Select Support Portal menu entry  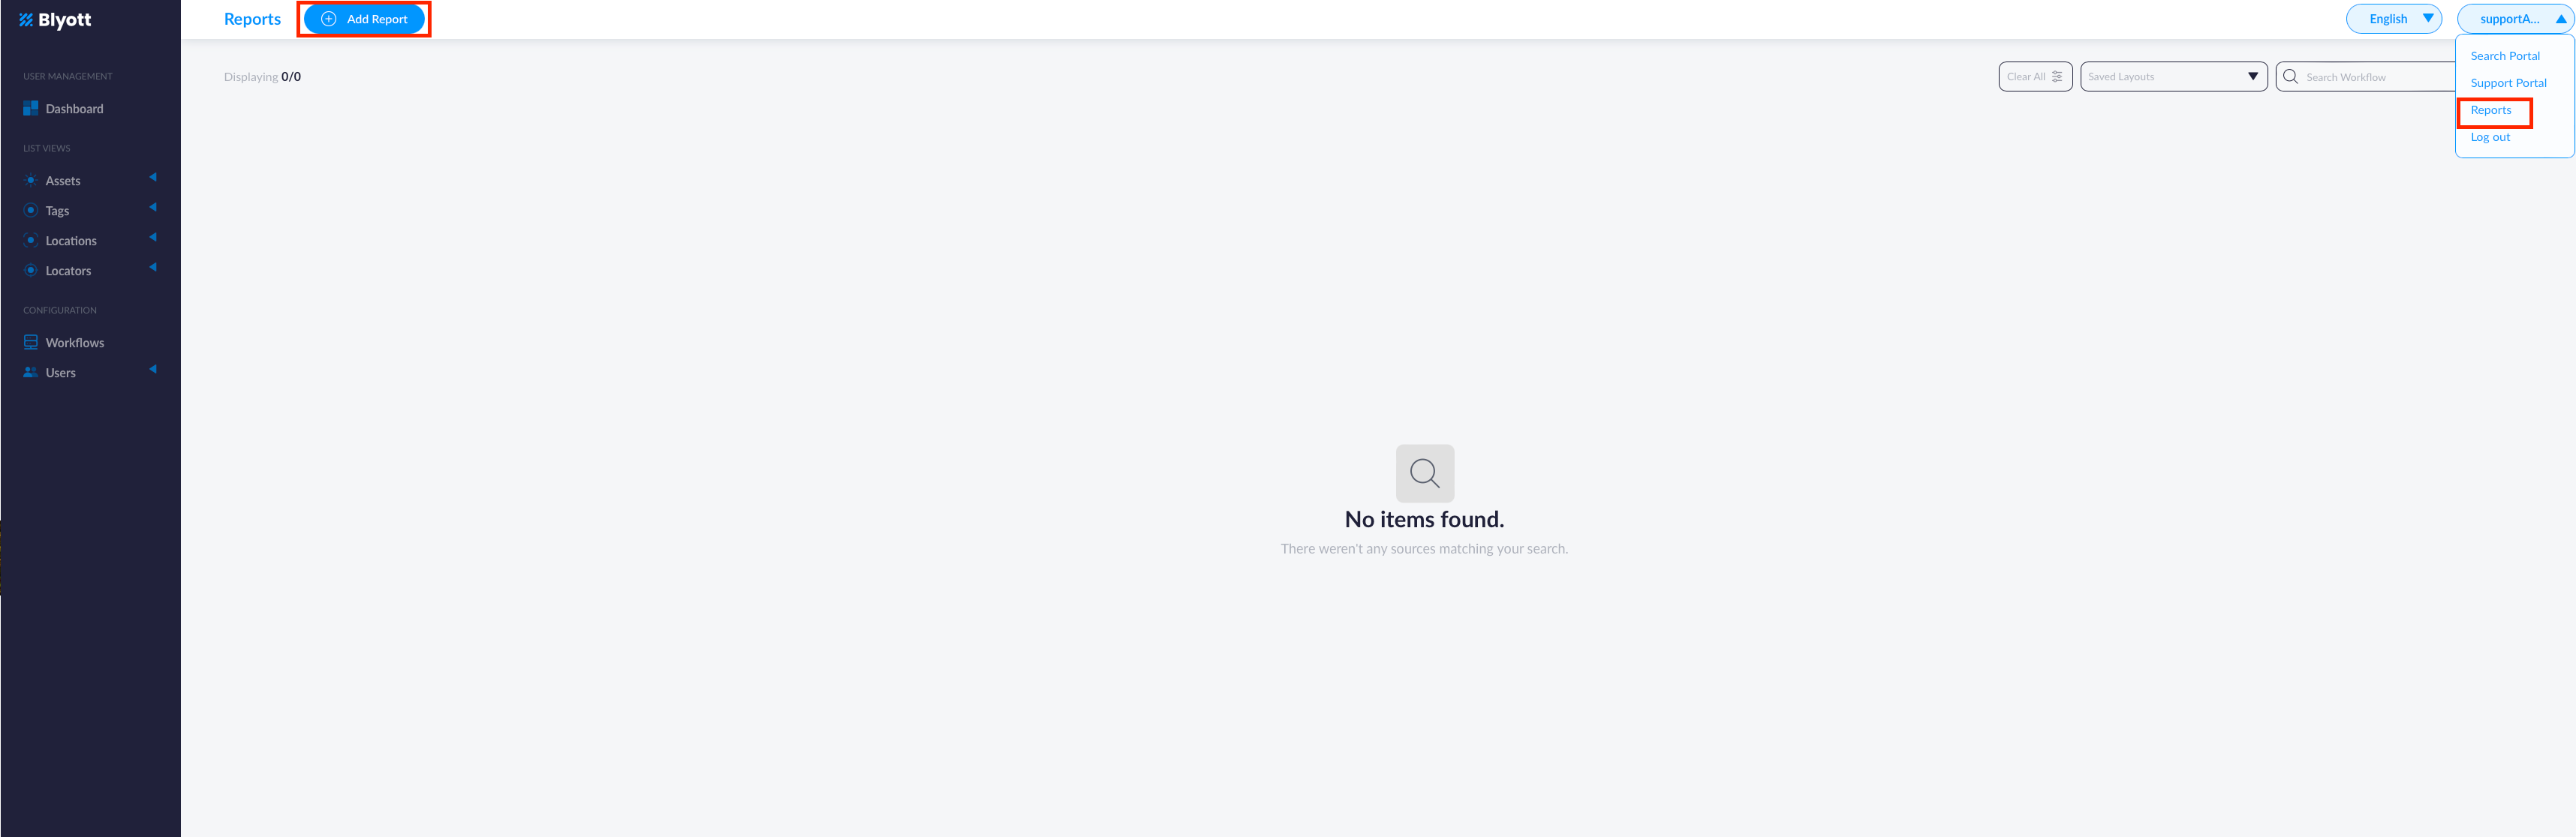(2508, 83)
